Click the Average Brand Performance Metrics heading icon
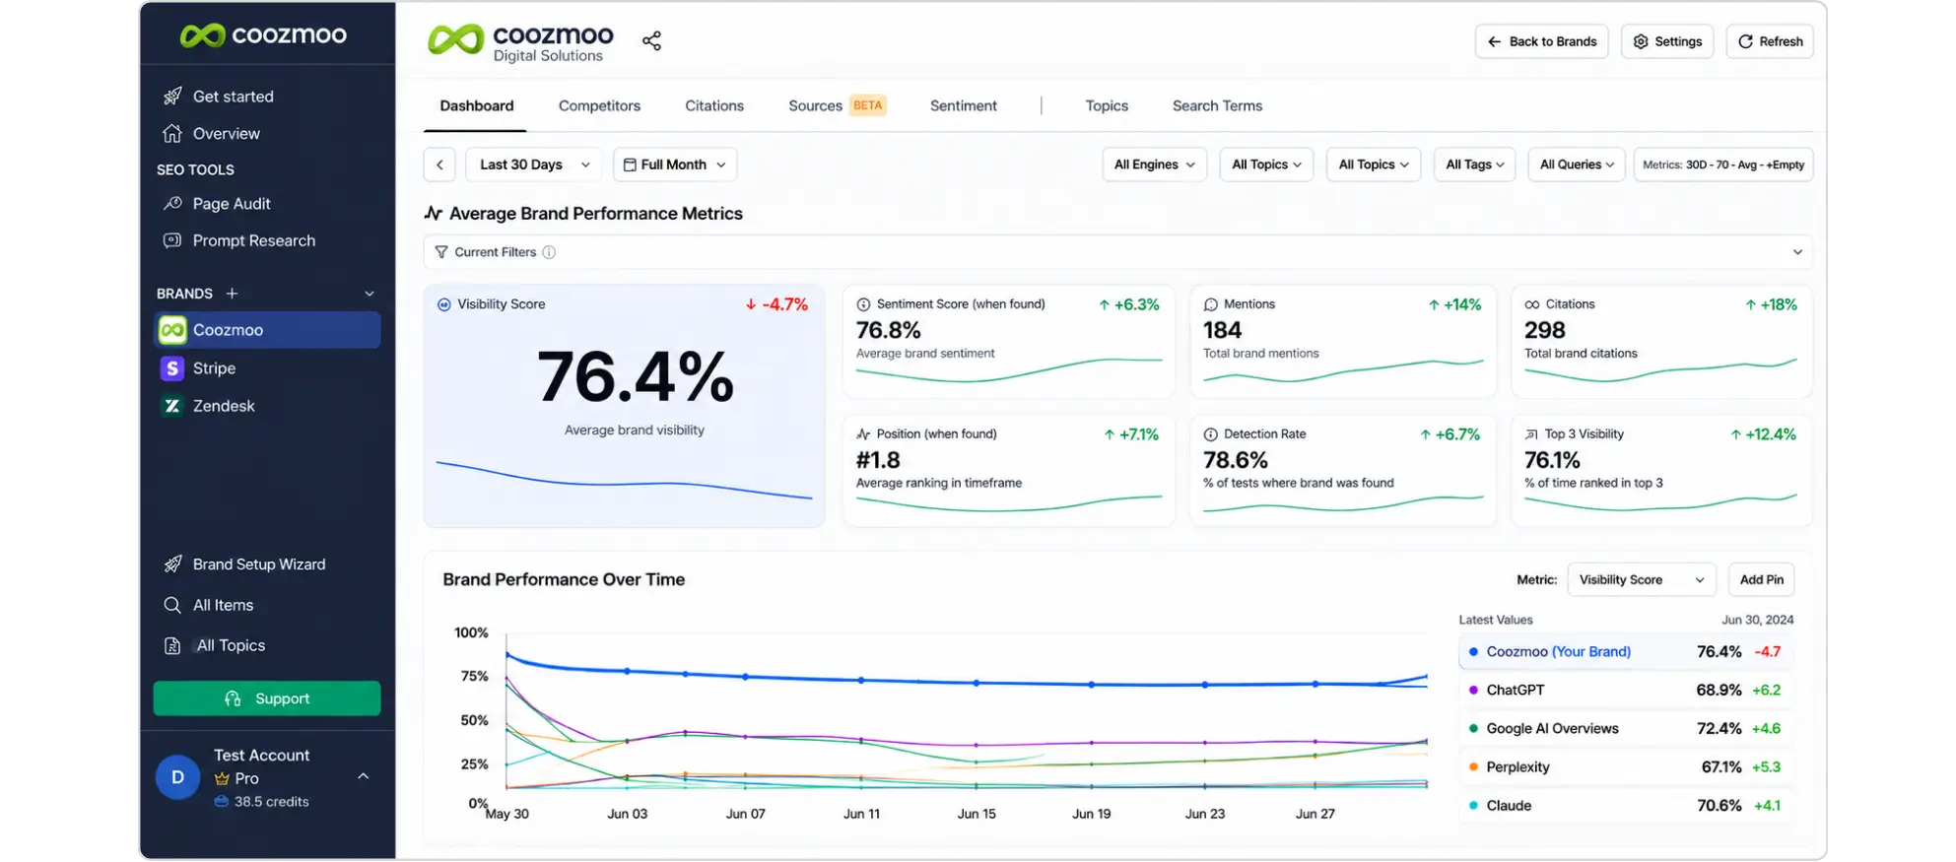This screenshot has width=1956, height=862. [433, 213]
